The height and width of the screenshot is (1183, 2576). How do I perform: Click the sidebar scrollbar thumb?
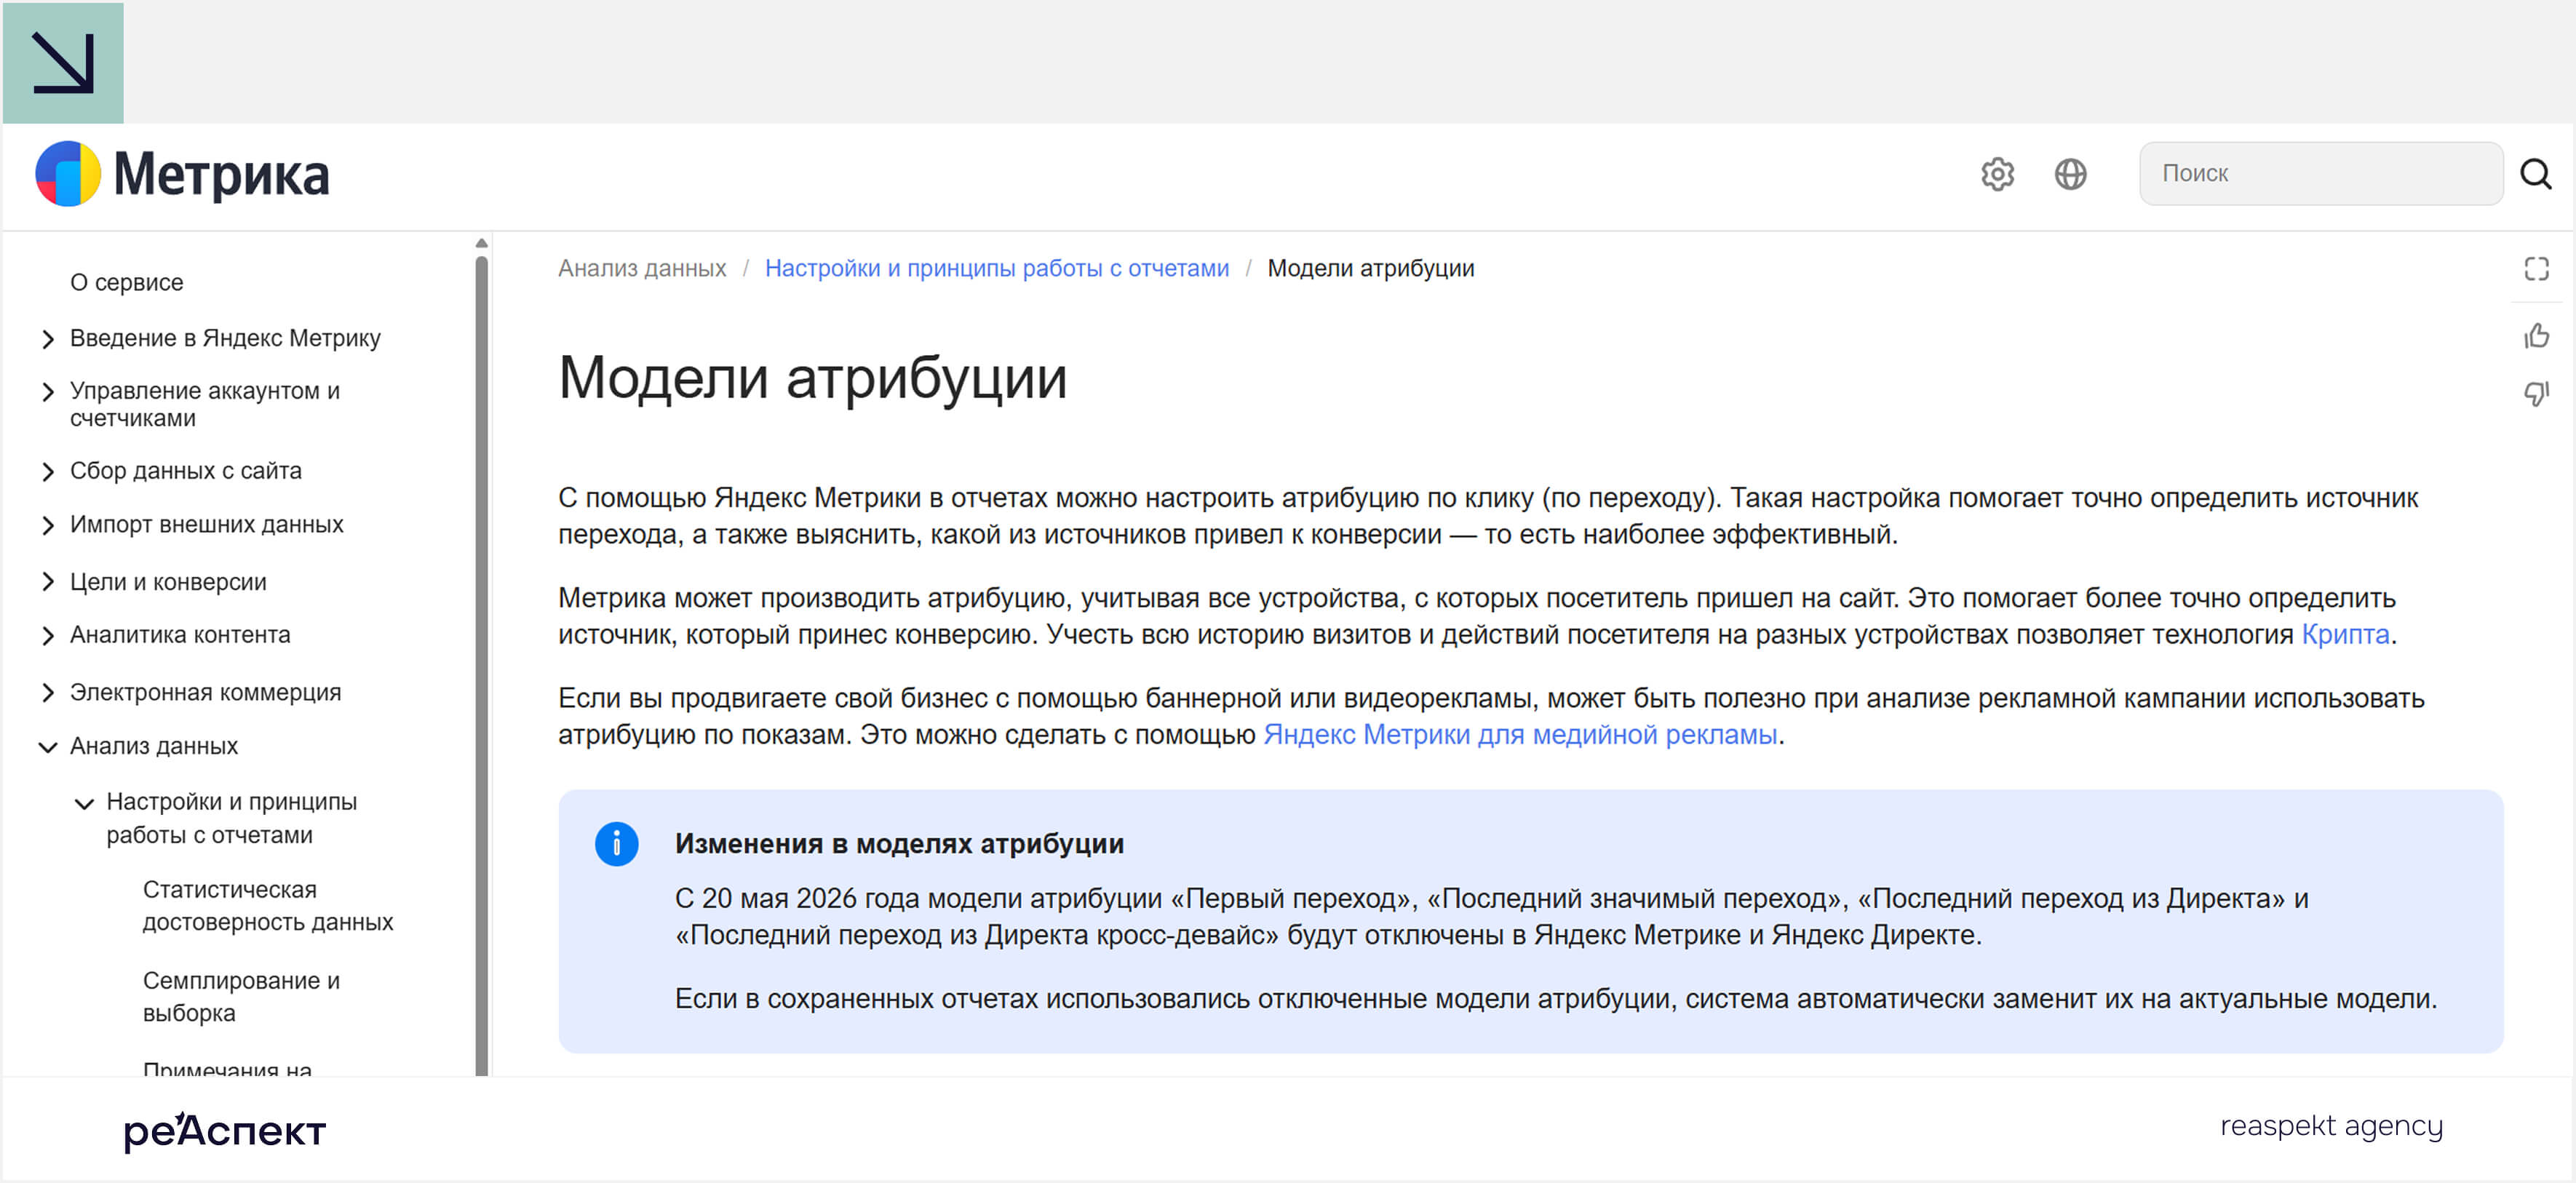click(481, 665)
